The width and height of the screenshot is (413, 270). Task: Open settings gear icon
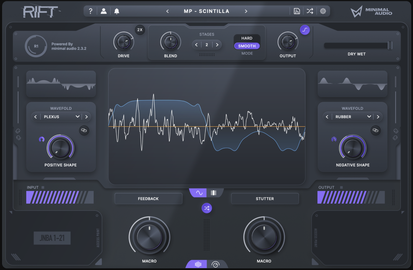[323, 11]
